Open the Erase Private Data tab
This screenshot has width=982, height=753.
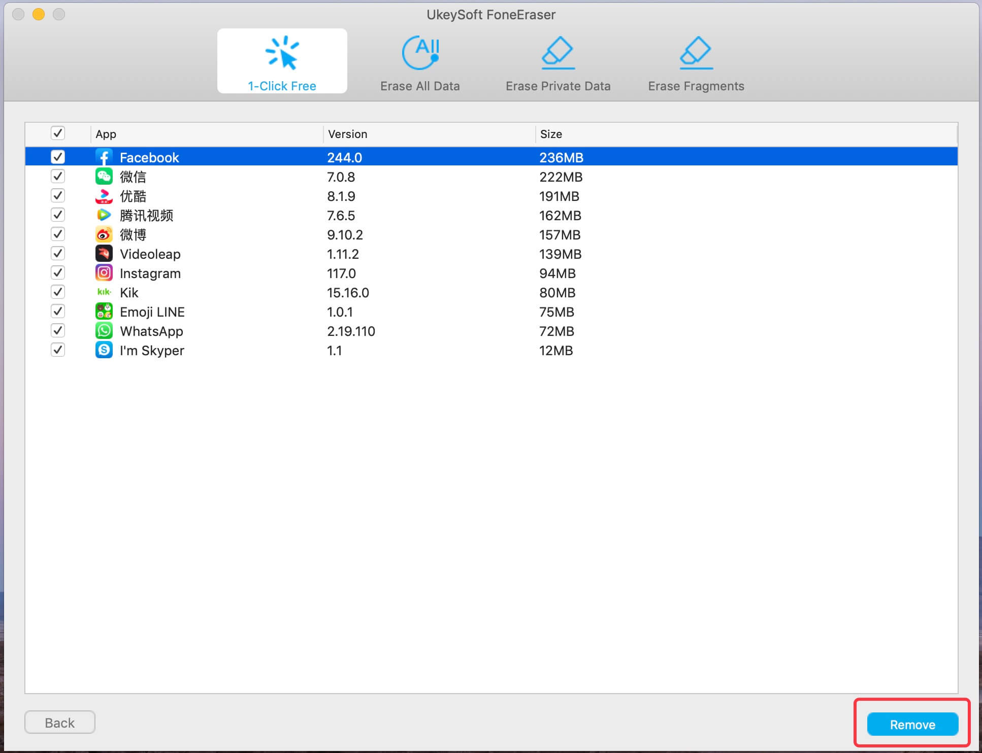558,63
